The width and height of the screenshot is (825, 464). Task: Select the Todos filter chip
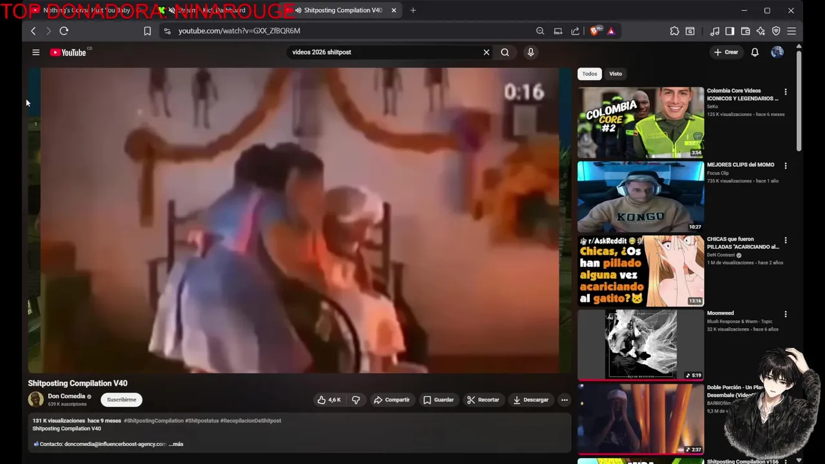590,73
